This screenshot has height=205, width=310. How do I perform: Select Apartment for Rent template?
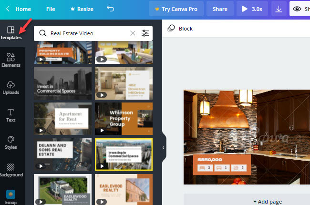(x=62, y=119)
